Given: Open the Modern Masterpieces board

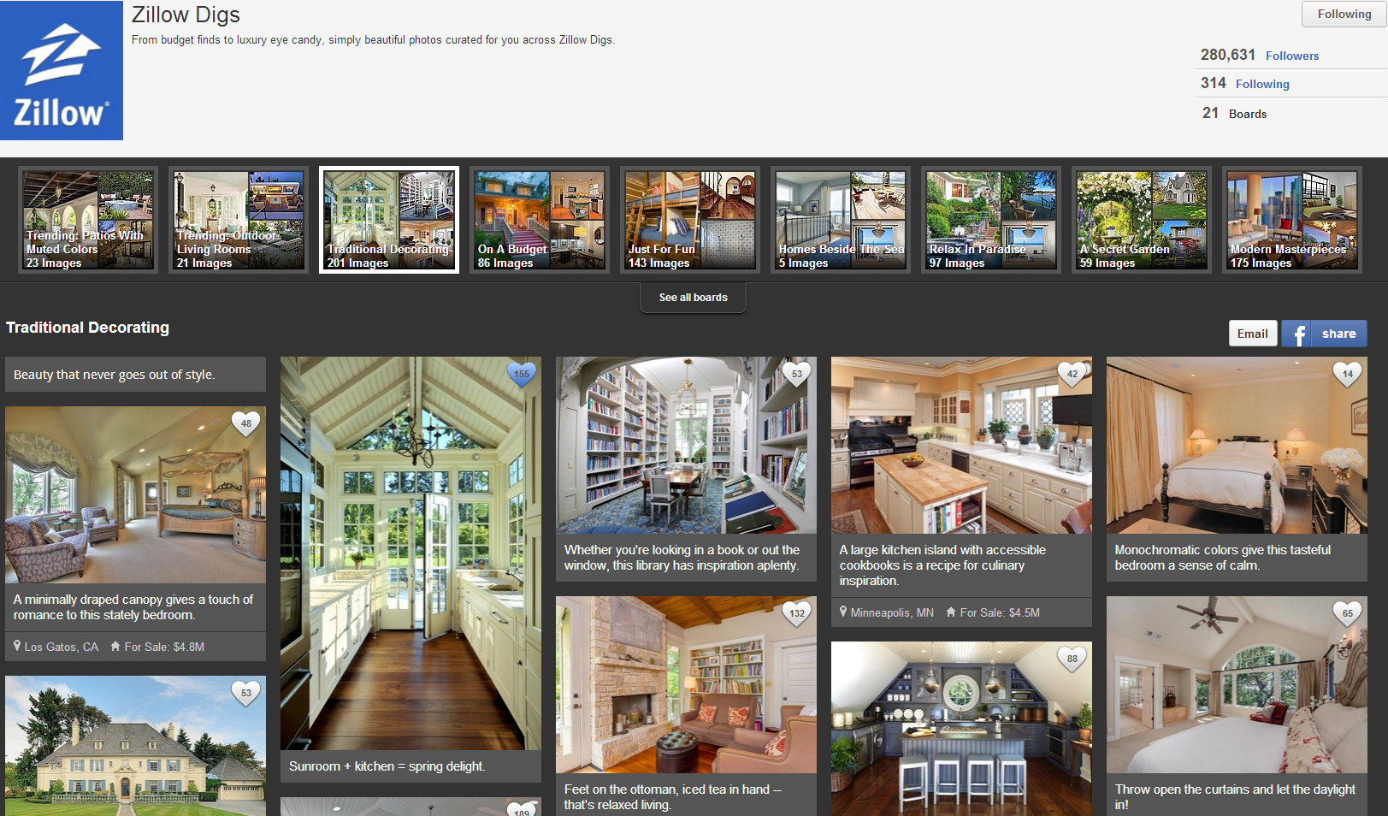Looking at the screenshot, I should point(1292,220).
